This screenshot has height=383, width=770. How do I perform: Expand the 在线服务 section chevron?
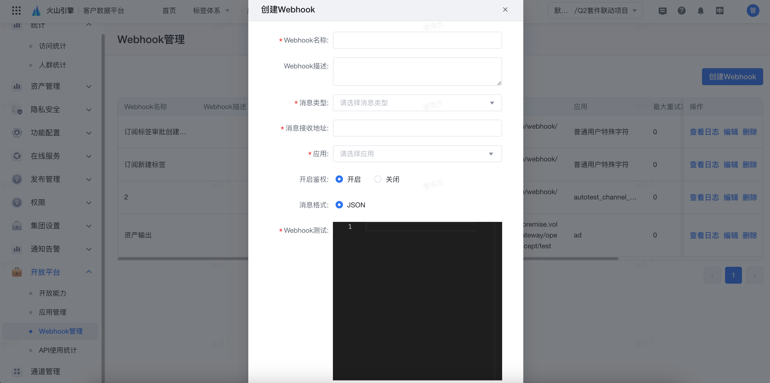coord(89,156)
